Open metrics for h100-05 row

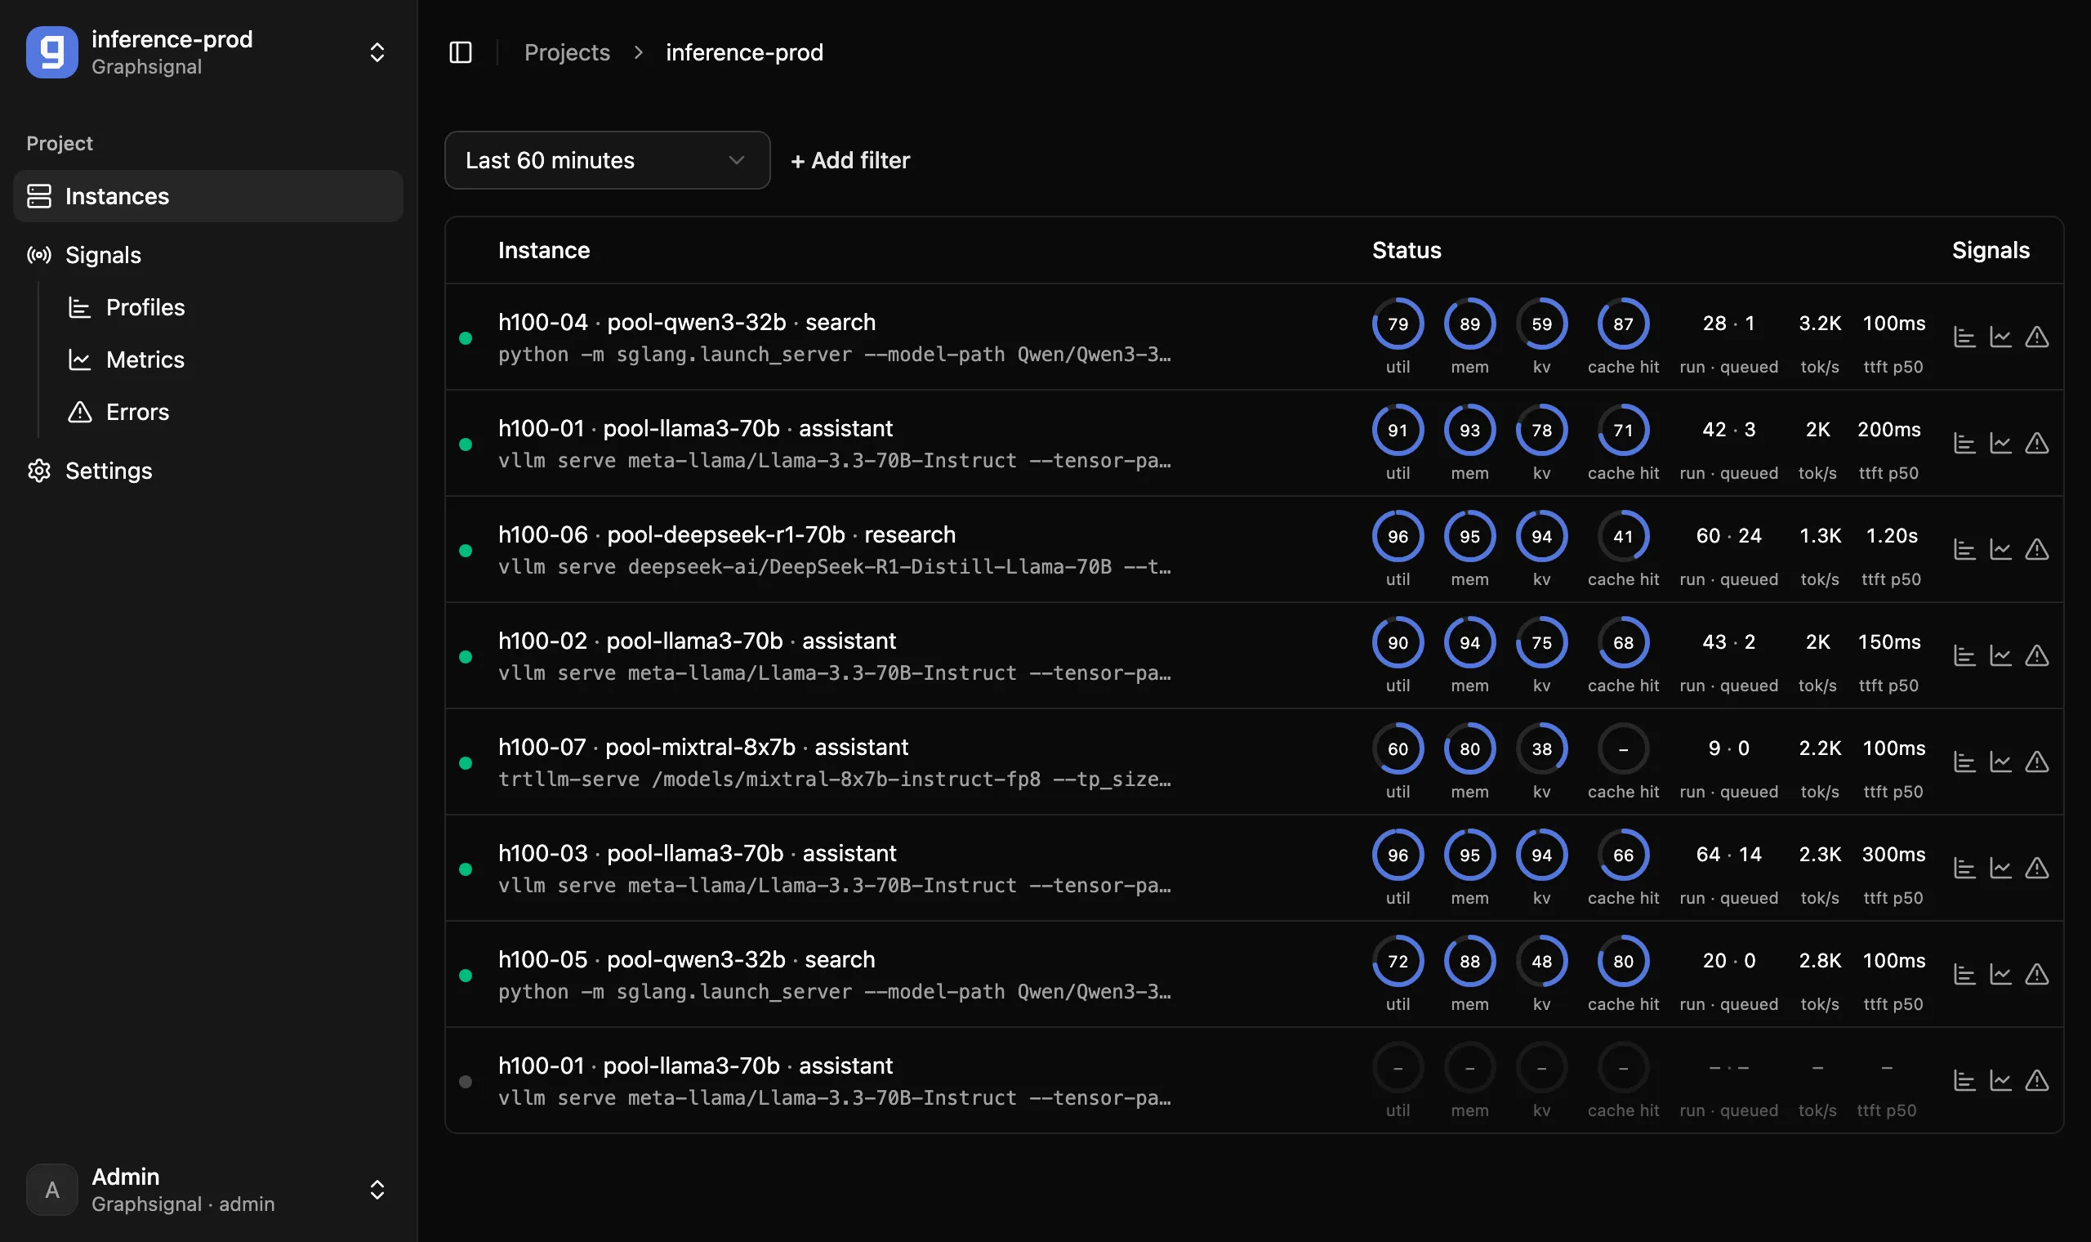2000,974
